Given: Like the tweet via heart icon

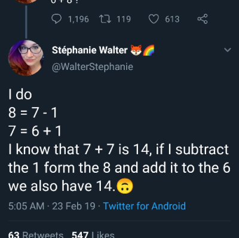Looking at the screenshot, I should [x=154, y=19].
